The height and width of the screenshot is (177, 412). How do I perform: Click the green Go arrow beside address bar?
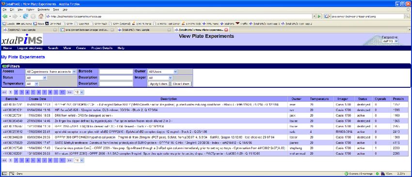coord(319,16)
